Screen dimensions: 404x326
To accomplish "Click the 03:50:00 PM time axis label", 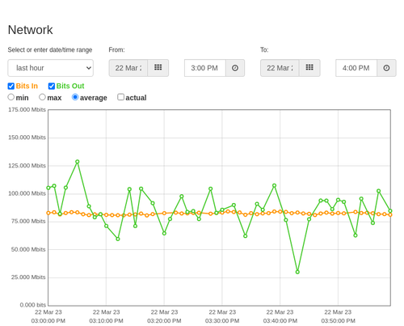I will (x=339, y=321).
